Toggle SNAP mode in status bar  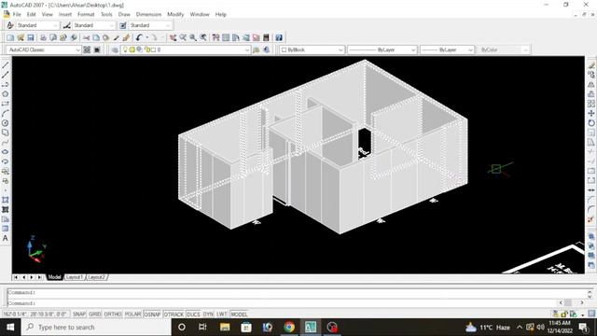tap(78, 315)
